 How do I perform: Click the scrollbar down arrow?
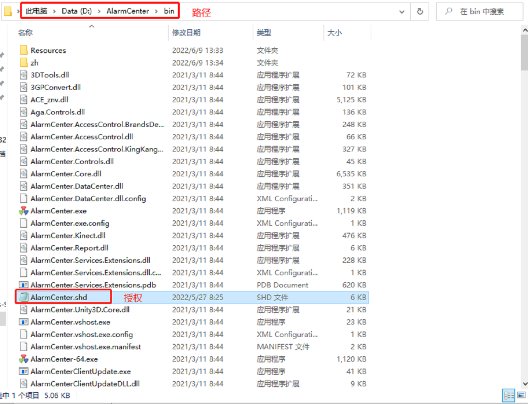[x=525, y=384]
